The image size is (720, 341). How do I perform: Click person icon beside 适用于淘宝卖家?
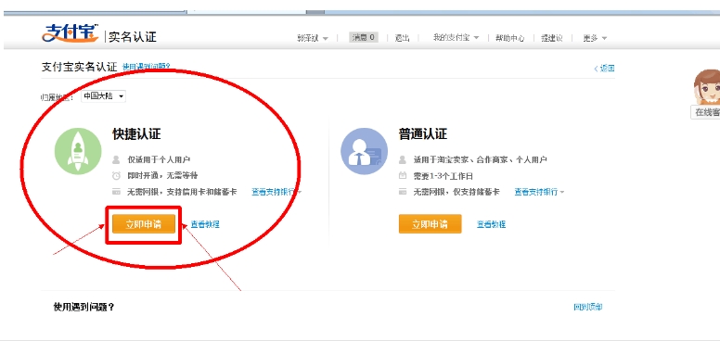pos(403,160)
